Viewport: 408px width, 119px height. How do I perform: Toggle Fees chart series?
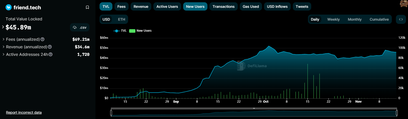click(x=122, y=7)
